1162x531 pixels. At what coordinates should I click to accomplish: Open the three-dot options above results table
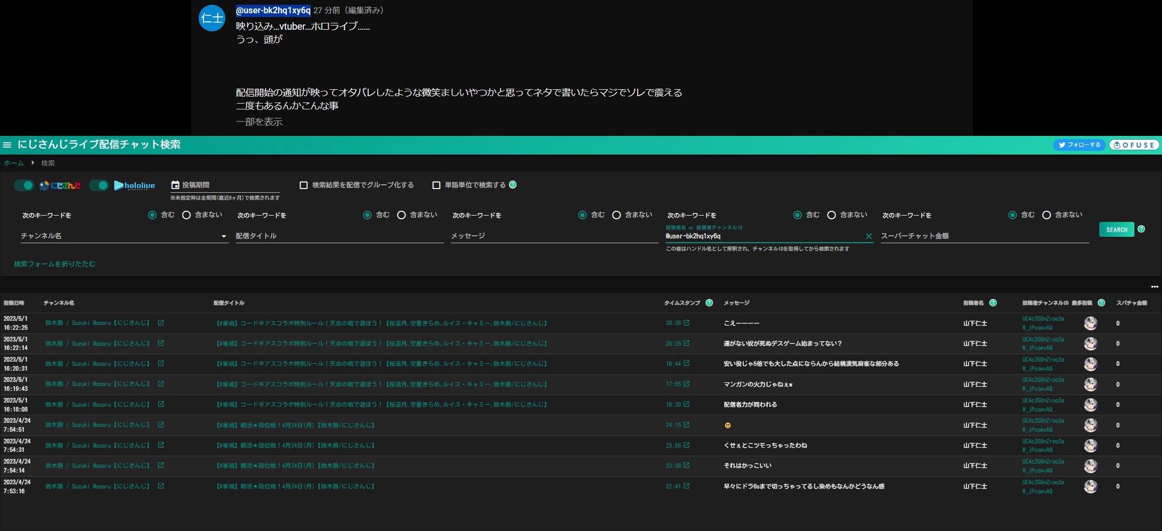point(1154,287)
